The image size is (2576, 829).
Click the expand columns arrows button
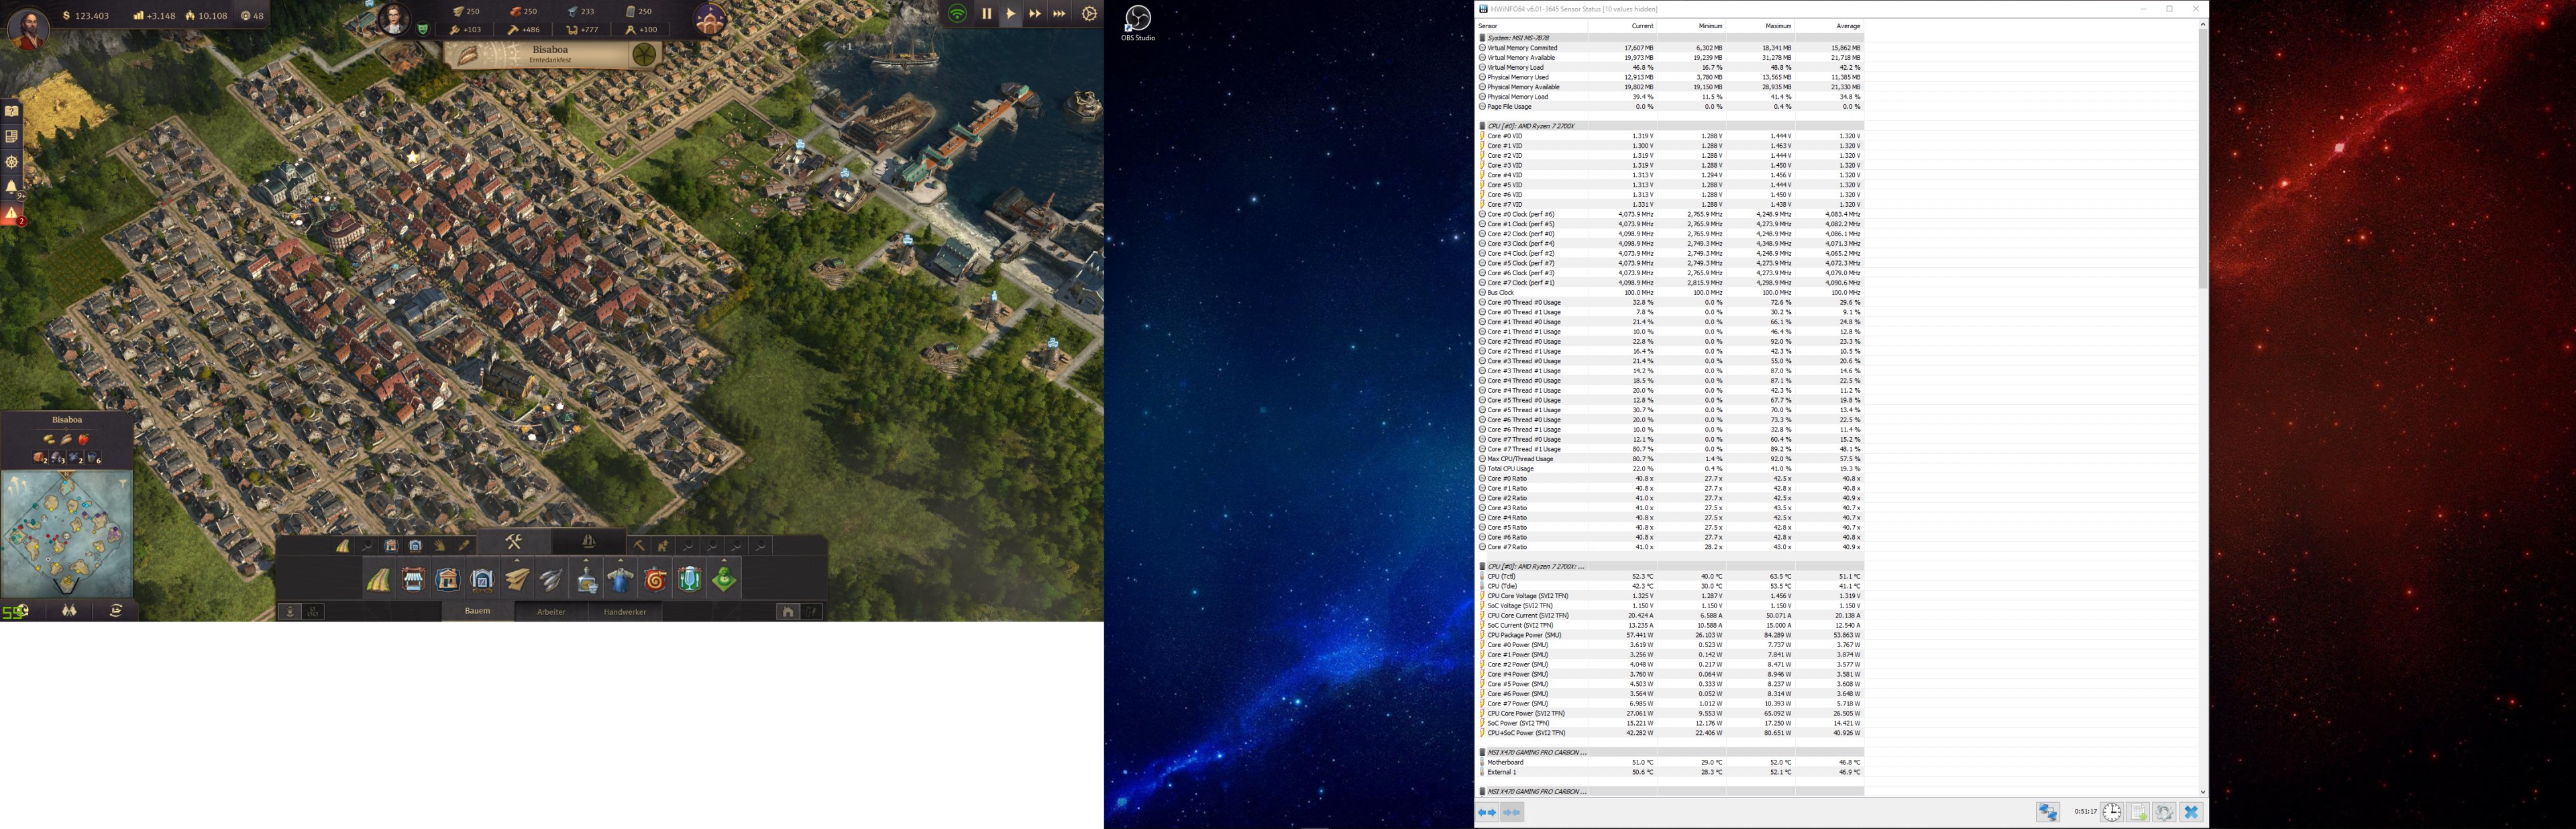click(x=1487, y=812)
